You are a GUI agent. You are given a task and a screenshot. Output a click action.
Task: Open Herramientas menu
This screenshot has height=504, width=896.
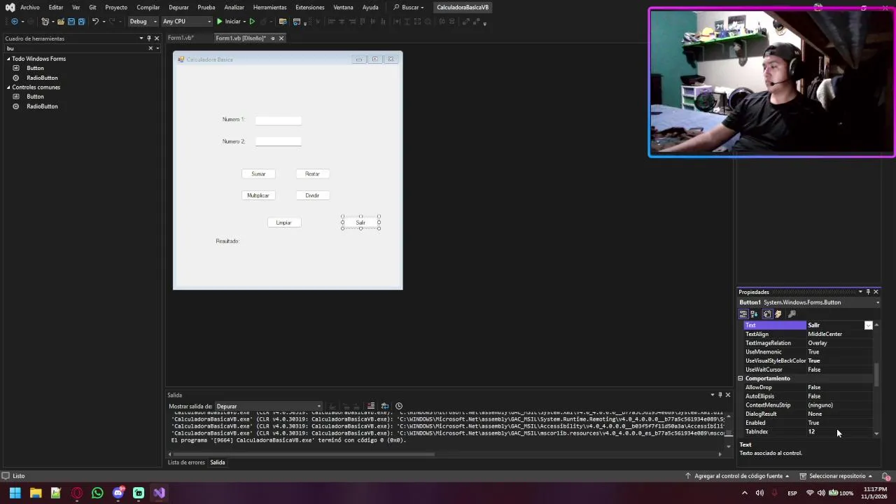tap(269, 7)
